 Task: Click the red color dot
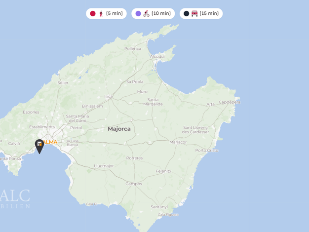click(x=93, y=14)
